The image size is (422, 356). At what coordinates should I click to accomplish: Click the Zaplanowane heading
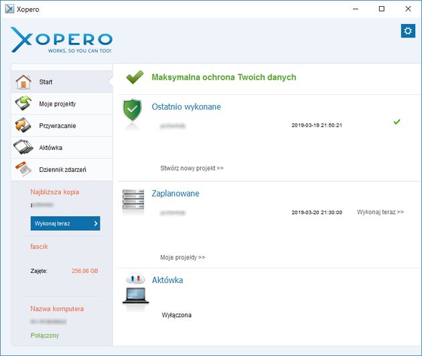[x=175, y=193]
